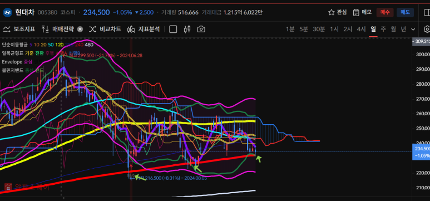Click the -1.05% change in the header
The image size is (430, 201).
[122, 12]
